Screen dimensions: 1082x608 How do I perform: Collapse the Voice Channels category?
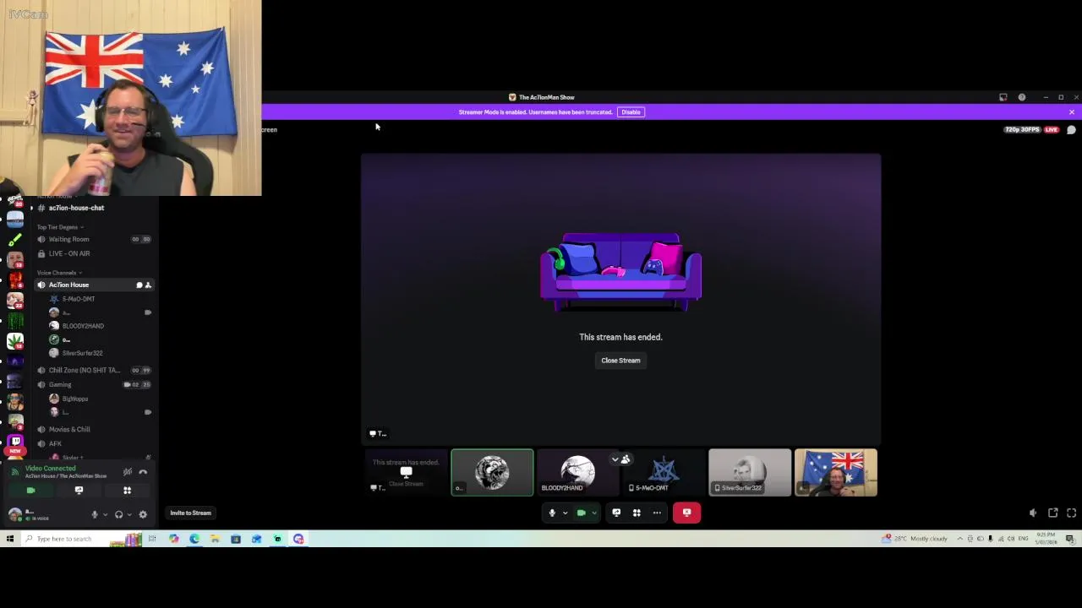(x=57, y=273)
